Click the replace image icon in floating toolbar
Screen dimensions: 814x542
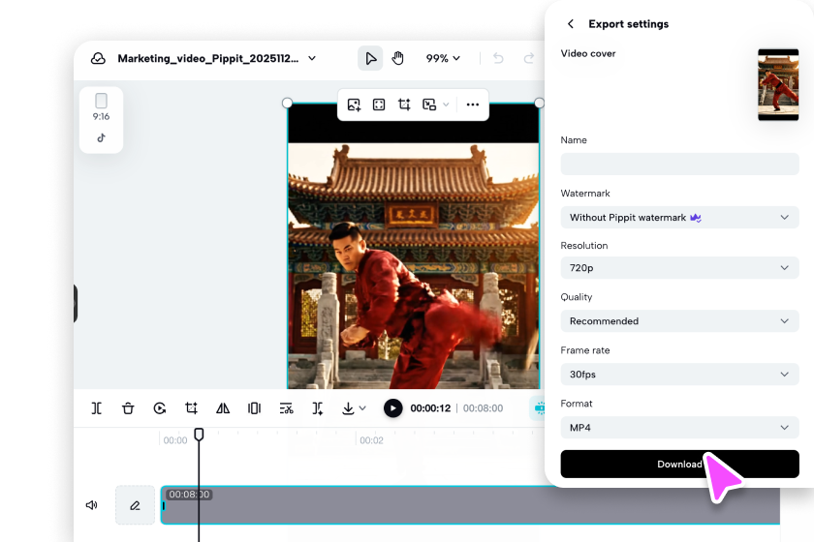coord(354,105)
